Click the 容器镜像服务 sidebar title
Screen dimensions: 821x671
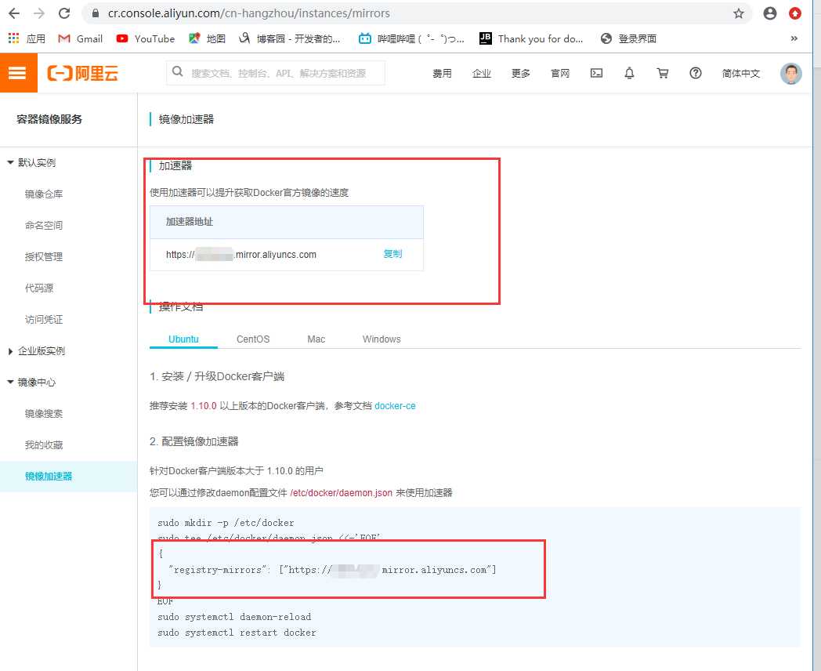pyautogui.click(x=49, y=119)
